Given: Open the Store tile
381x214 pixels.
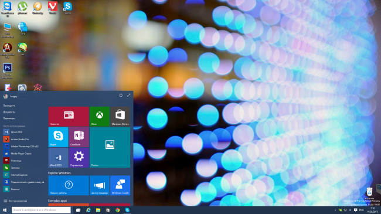Looking at the screenshot, I should 120,116.
